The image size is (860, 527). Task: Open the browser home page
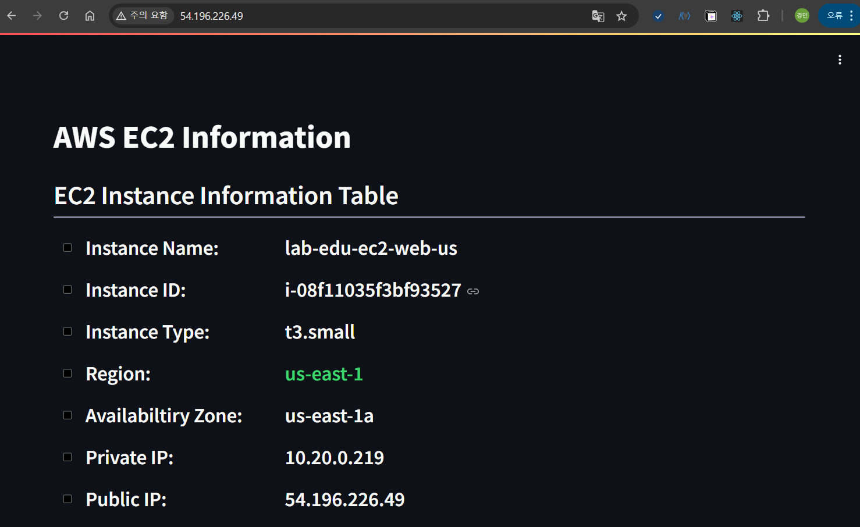pos(90,16)
